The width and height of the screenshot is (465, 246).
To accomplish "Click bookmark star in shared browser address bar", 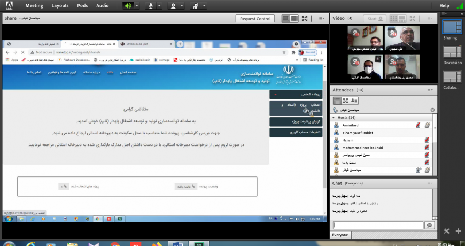I will (284, 52).
